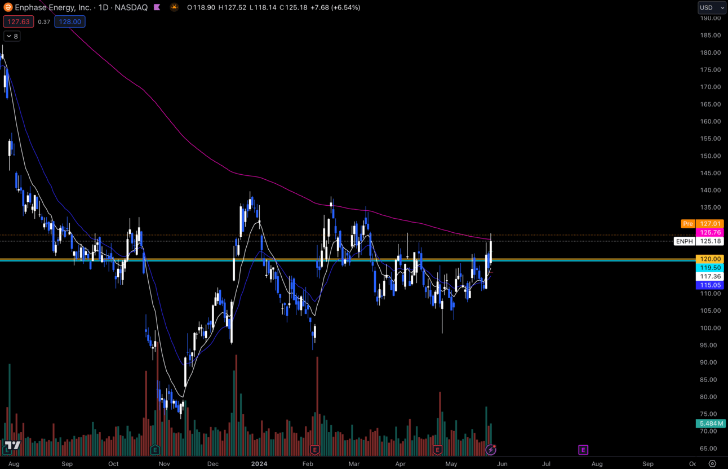Viewport: 728px width, 469px height.
Task: Click the 0.37 spread value
Action: pos(44,22)
